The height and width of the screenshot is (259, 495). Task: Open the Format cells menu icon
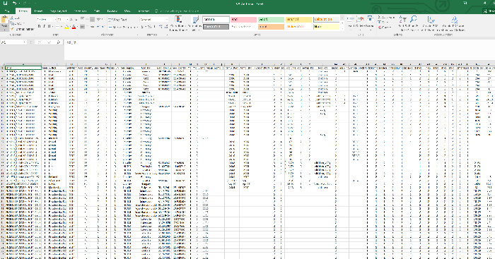pyautogui.click(x=370, y=19)
